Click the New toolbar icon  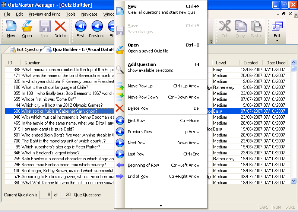(11, 26)
